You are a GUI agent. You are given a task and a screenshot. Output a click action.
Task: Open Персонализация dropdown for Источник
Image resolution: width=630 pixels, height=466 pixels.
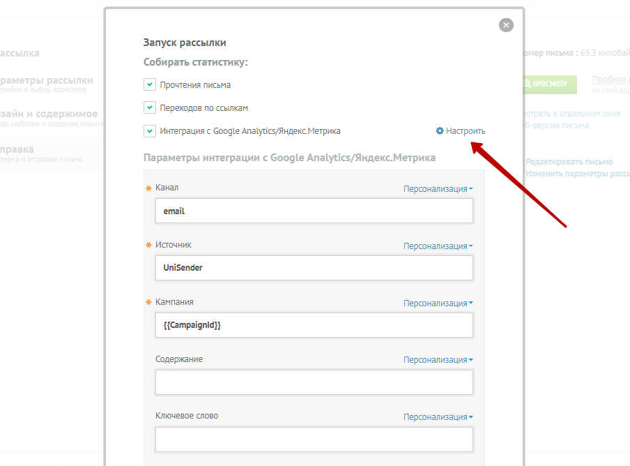tap(438, 246)
